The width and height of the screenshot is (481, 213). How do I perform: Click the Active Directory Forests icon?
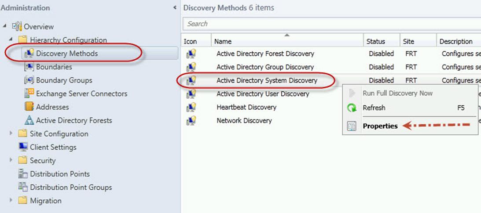click(29, 120)
